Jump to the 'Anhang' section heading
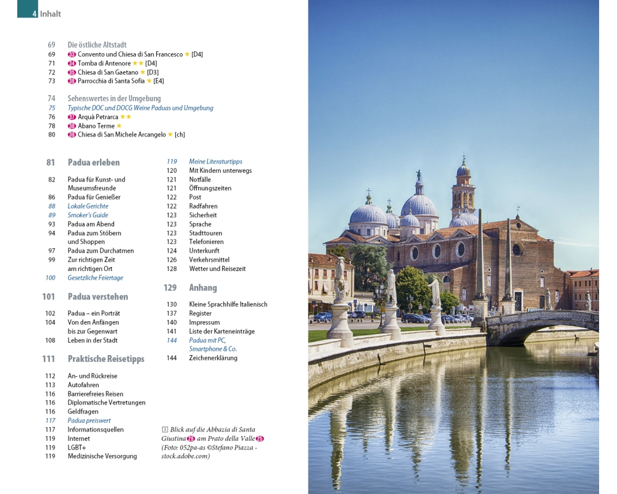 pyautogui.click(x=202, y=288)
